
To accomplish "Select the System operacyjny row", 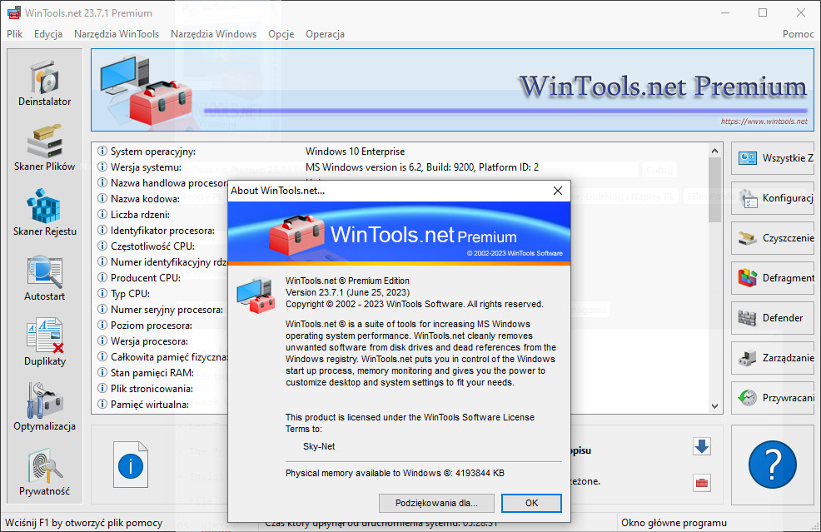I will click(401, 152).
